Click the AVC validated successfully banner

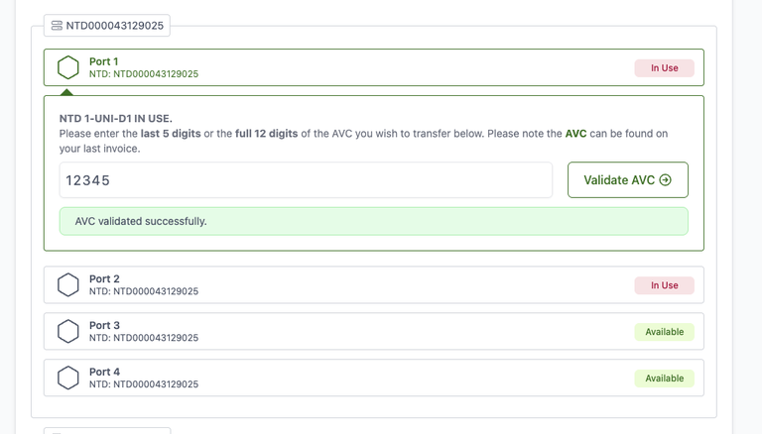point(374,221)
